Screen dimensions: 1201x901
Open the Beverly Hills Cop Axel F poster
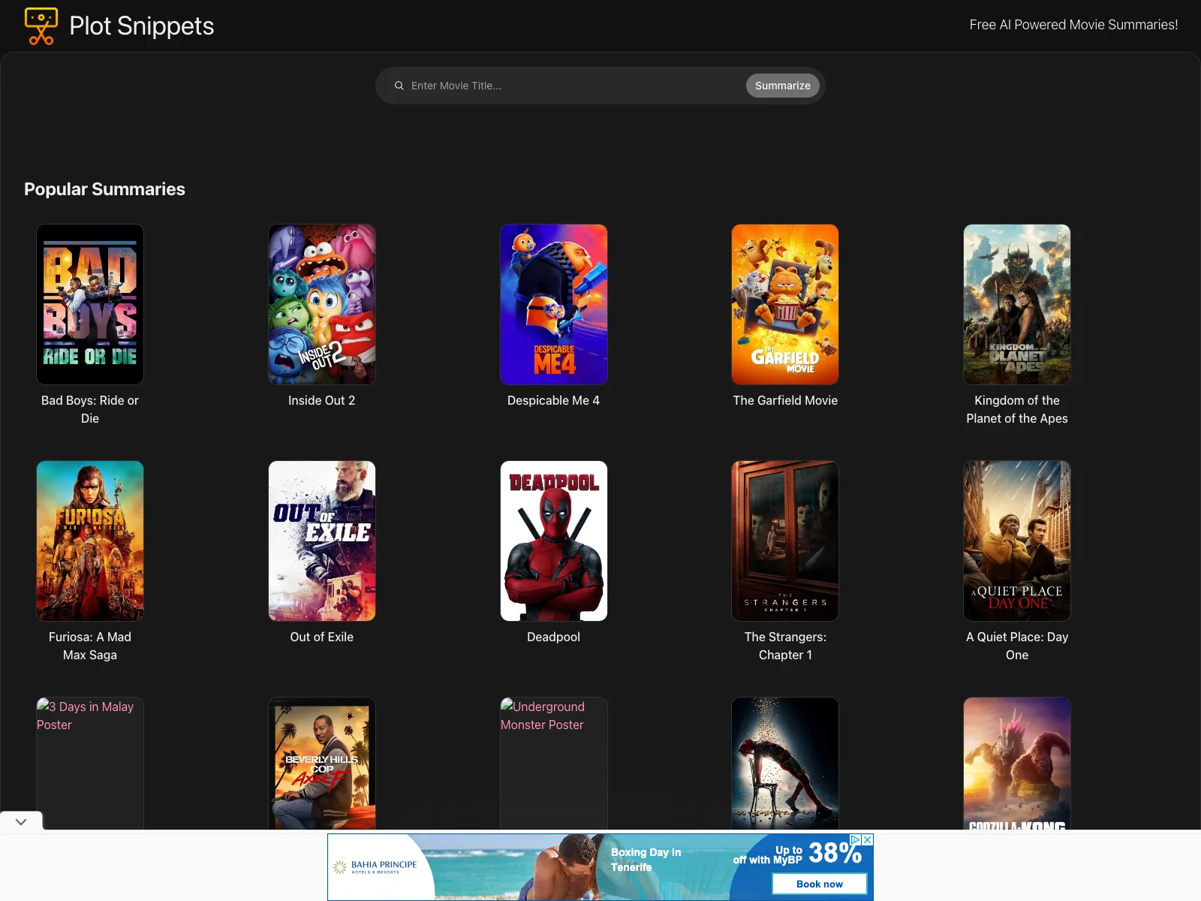322,764
